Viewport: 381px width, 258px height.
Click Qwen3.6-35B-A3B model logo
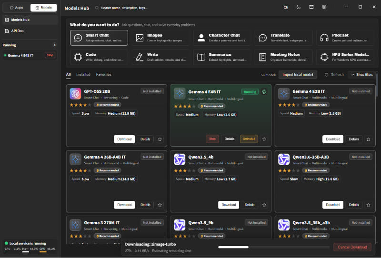[284, 159]
